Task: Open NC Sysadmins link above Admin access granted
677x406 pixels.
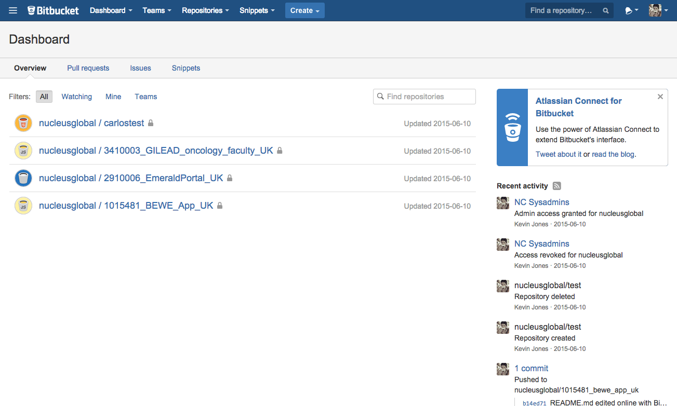Action: tap(542, 202)
